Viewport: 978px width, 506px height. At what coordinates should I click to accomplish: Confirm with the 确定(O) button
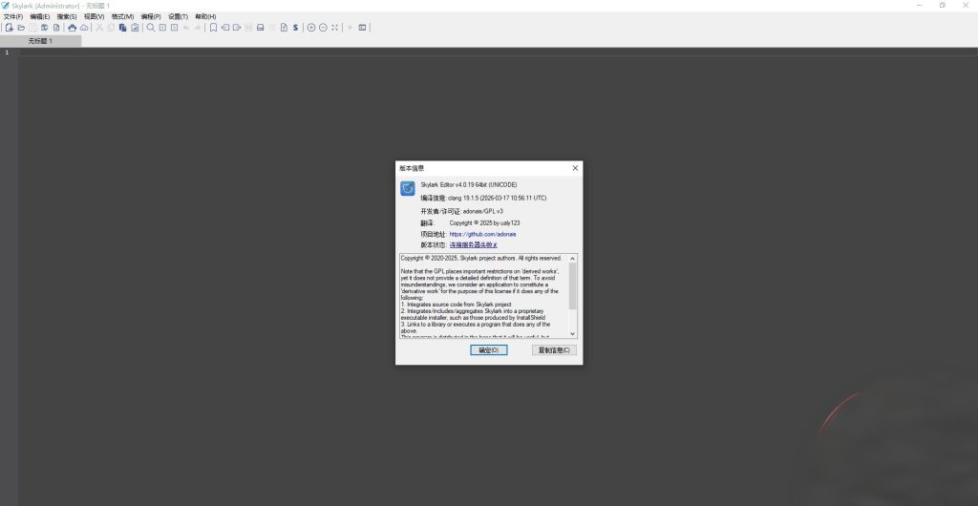coord(488,350)
